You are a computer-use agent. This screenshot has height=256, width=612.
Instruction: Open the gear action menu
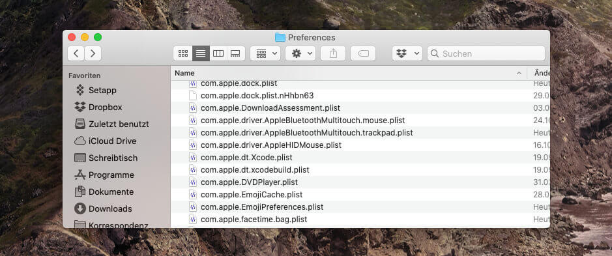pyautogui.click(x=300, y=53)
